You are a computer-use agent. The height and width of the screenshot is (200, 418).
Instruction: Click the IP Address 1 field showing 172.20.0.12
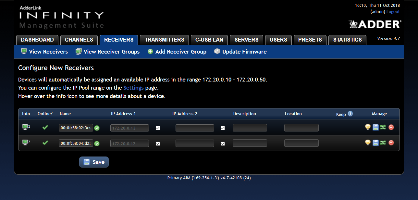(x=129, y=143)
